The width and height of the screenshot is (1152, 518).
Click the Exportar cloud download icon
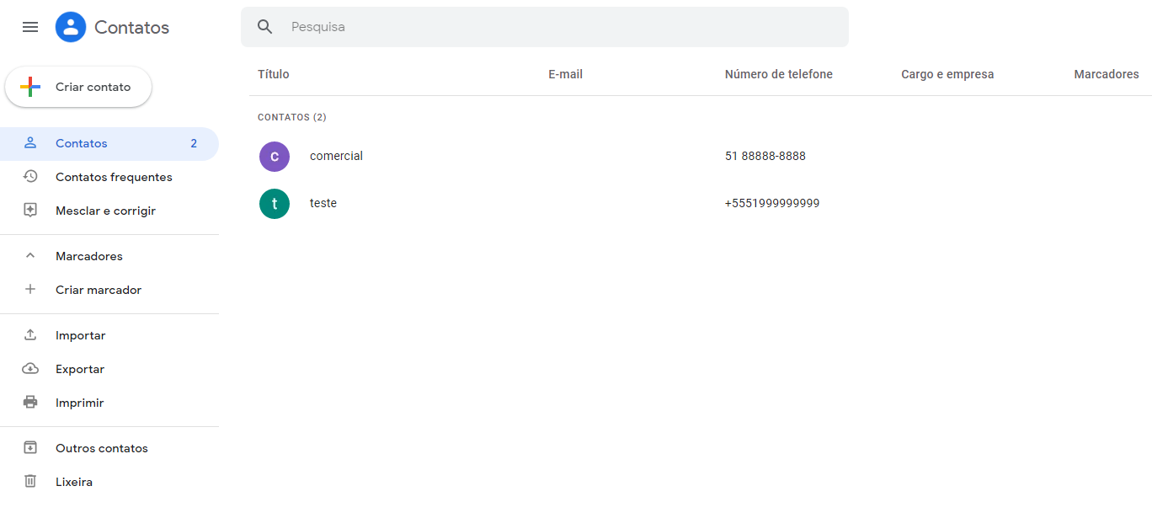pyautogui.click(x=30, y=369)
